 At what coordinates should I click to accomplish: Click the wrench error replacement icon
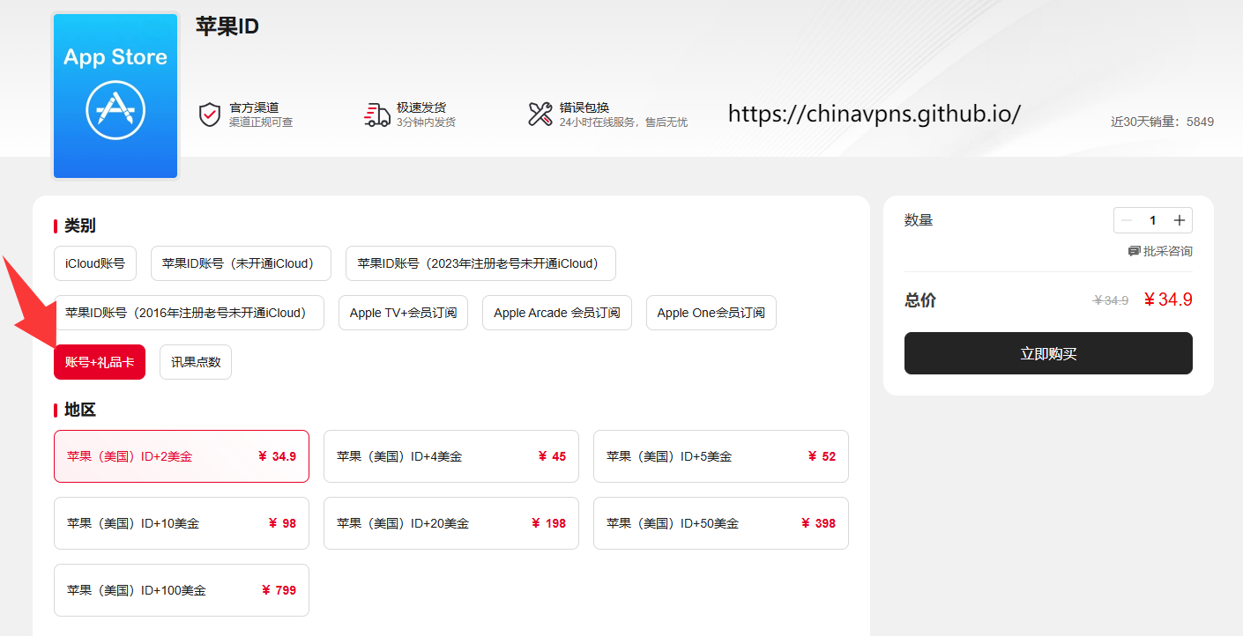[540, 115]
